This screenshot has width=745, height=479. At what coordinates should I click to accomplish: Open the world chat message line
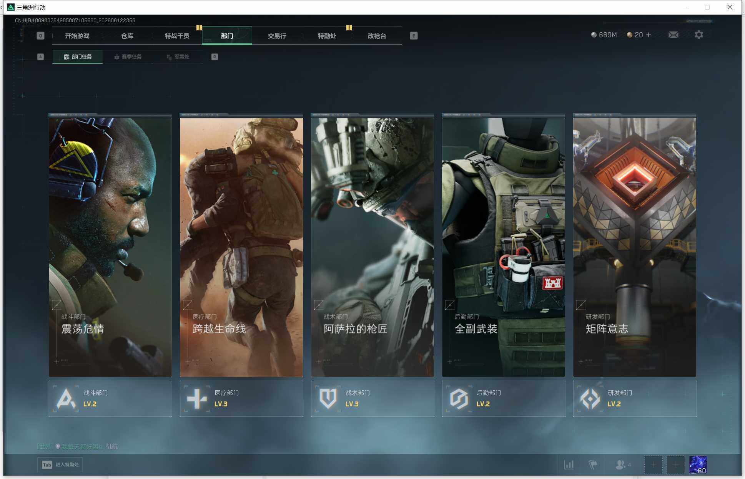(x=78, y=446)
